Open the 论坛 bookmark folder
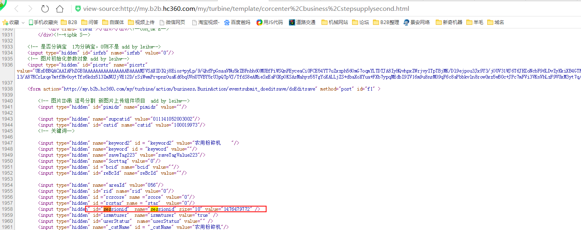Viewport: 581px width, 230px height. [360, 22]
